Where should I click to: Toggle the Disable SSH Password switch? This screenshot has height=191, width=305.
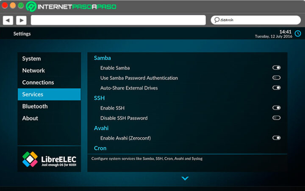(276, 118)
